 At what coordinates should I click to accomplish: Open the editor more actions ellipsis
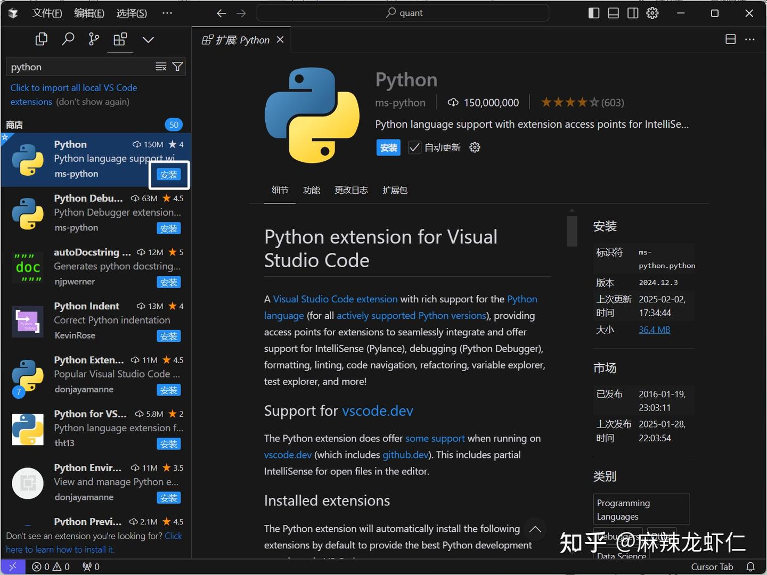point(750,39)
